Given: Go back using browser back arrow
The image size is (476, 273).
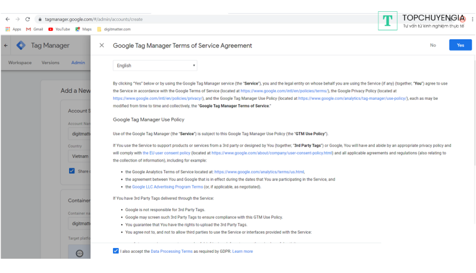Looking at the screenshot, I should [x=7, y=19].
